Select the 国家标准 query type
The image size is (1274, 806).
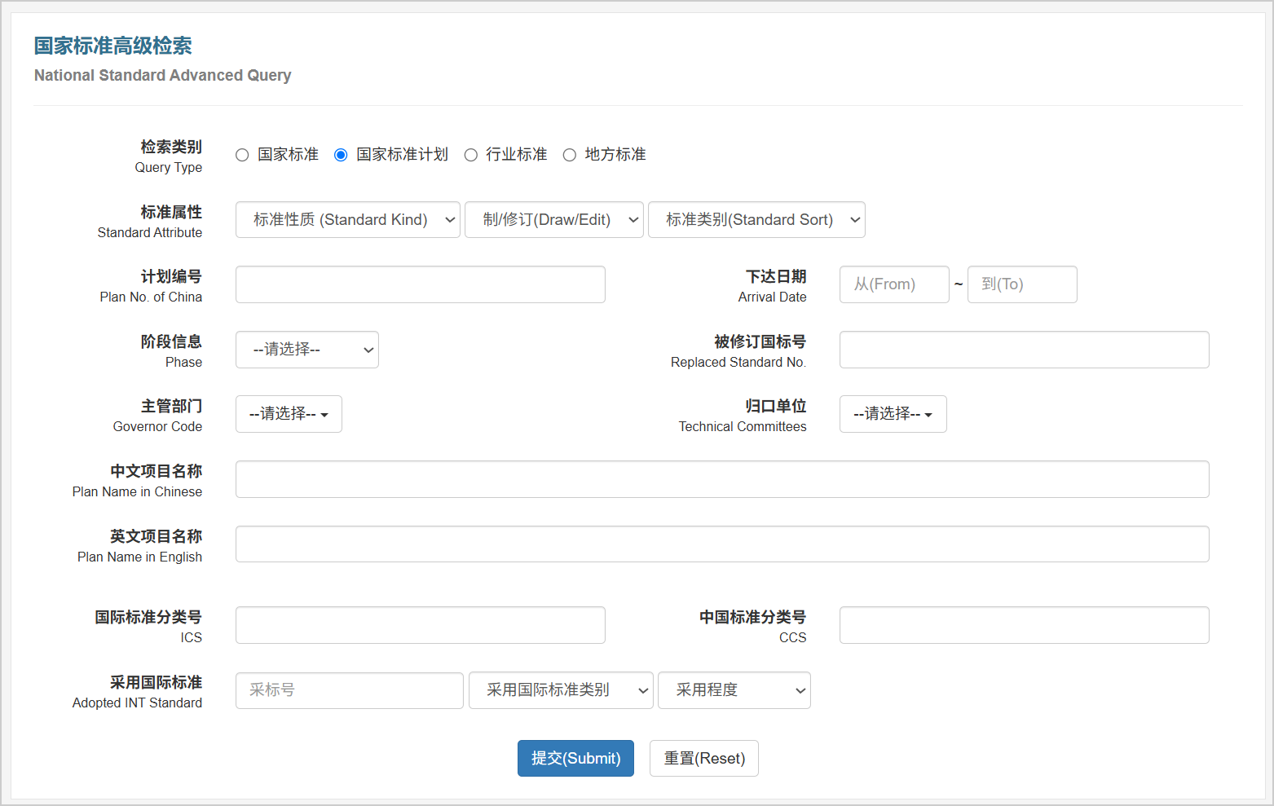click(x=241, y=154)
